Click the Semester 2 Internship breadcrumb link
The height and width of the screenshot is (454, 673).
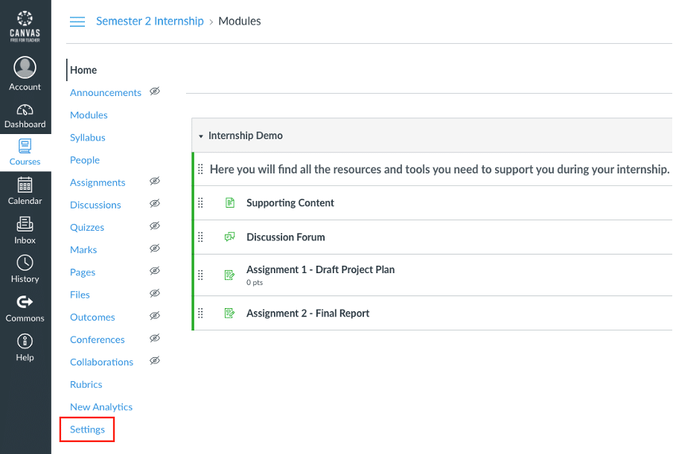point(150,22)
